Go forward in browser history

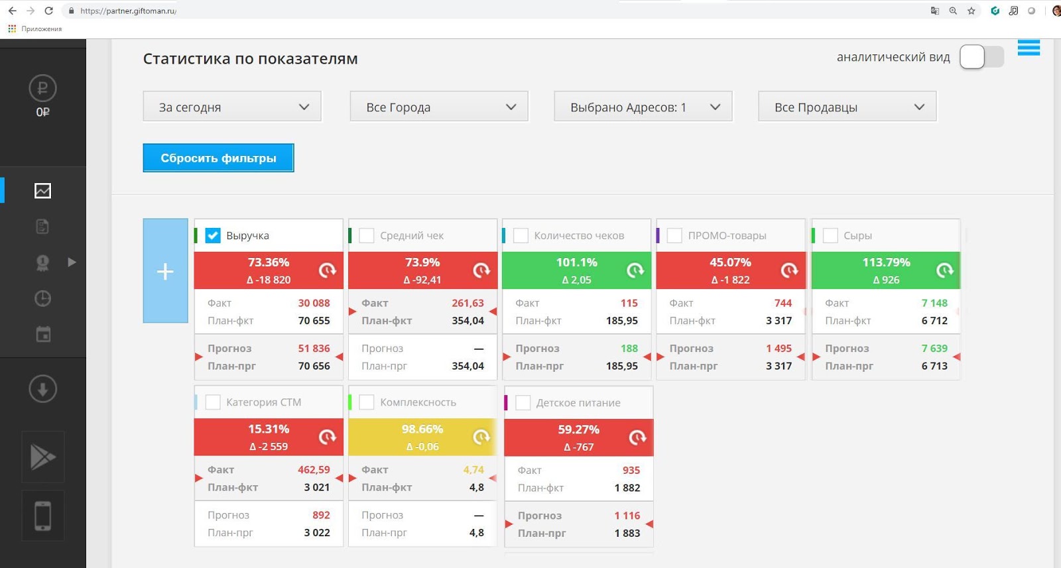31,11
